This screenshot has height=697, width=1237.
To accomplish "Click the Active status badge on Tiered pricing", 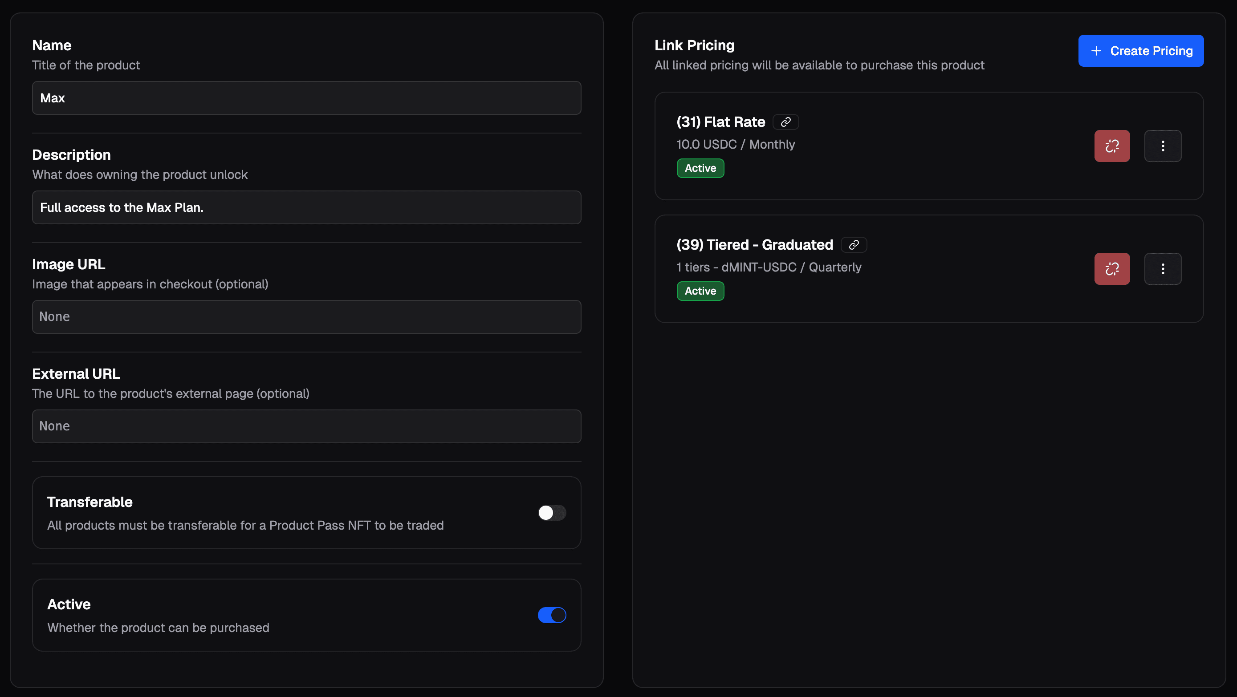I will tap(700, 291).
